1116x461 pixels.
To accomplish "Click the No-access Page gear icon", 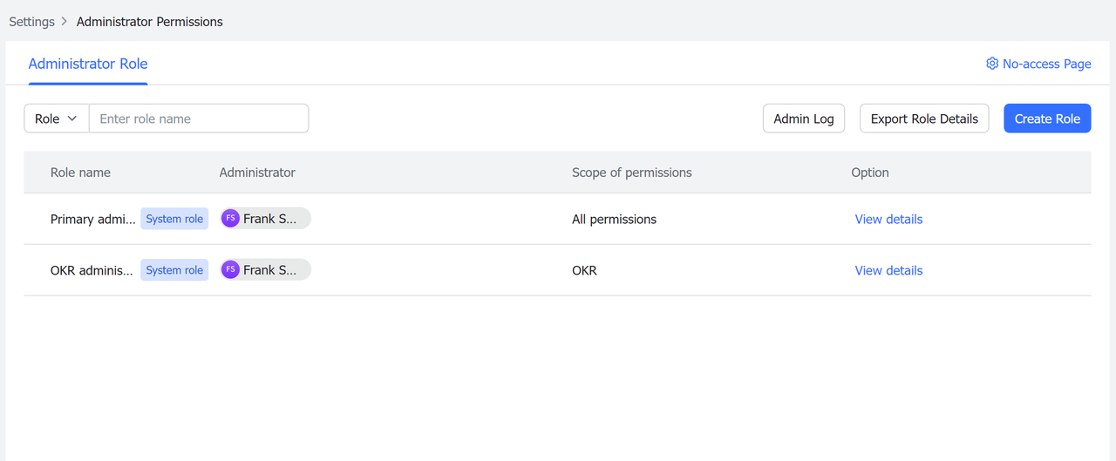I will 992,64.
